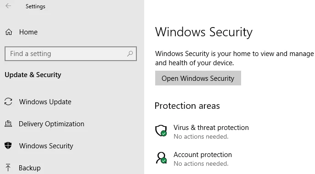Click the Home house icon
The image size is (315, 174).
9,32
